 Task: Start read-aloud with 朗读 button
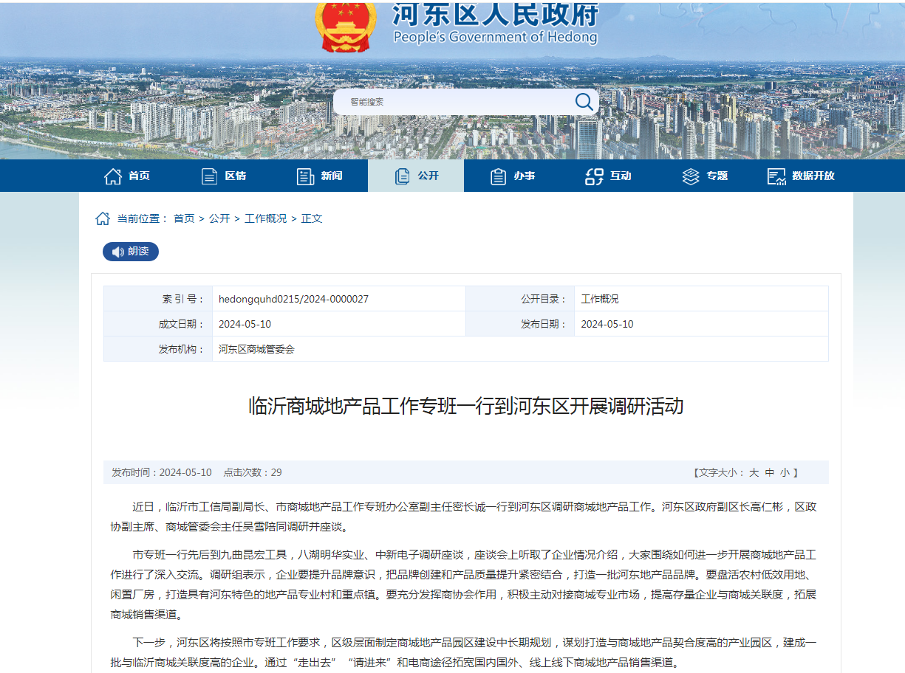click(x=131, y=252)
